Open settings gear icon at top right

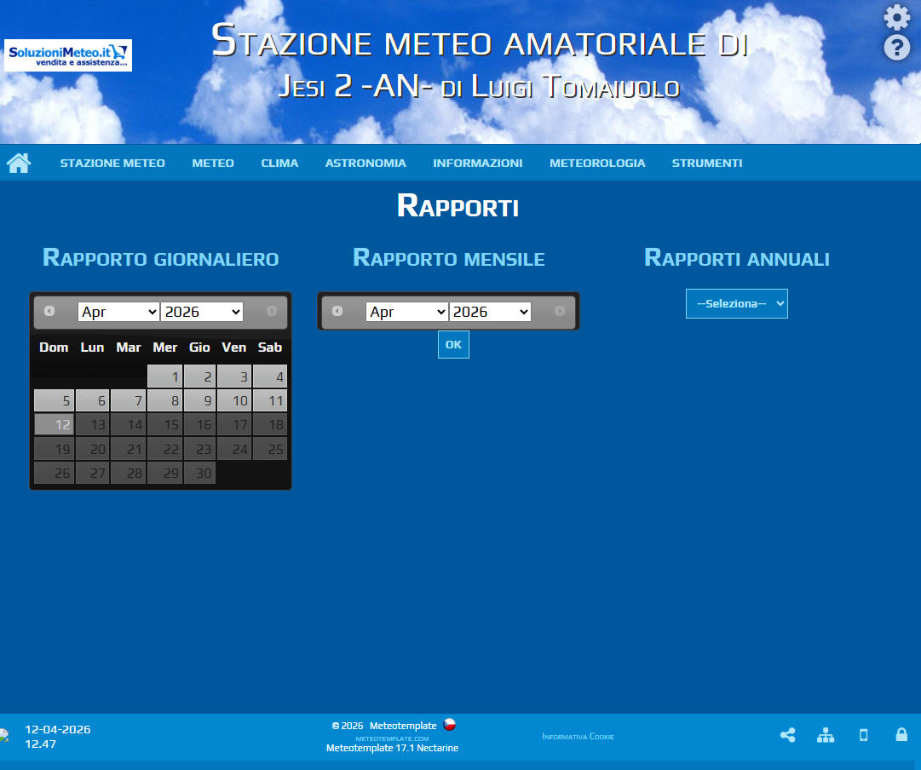pyautogui.click(x=896, y=18)
